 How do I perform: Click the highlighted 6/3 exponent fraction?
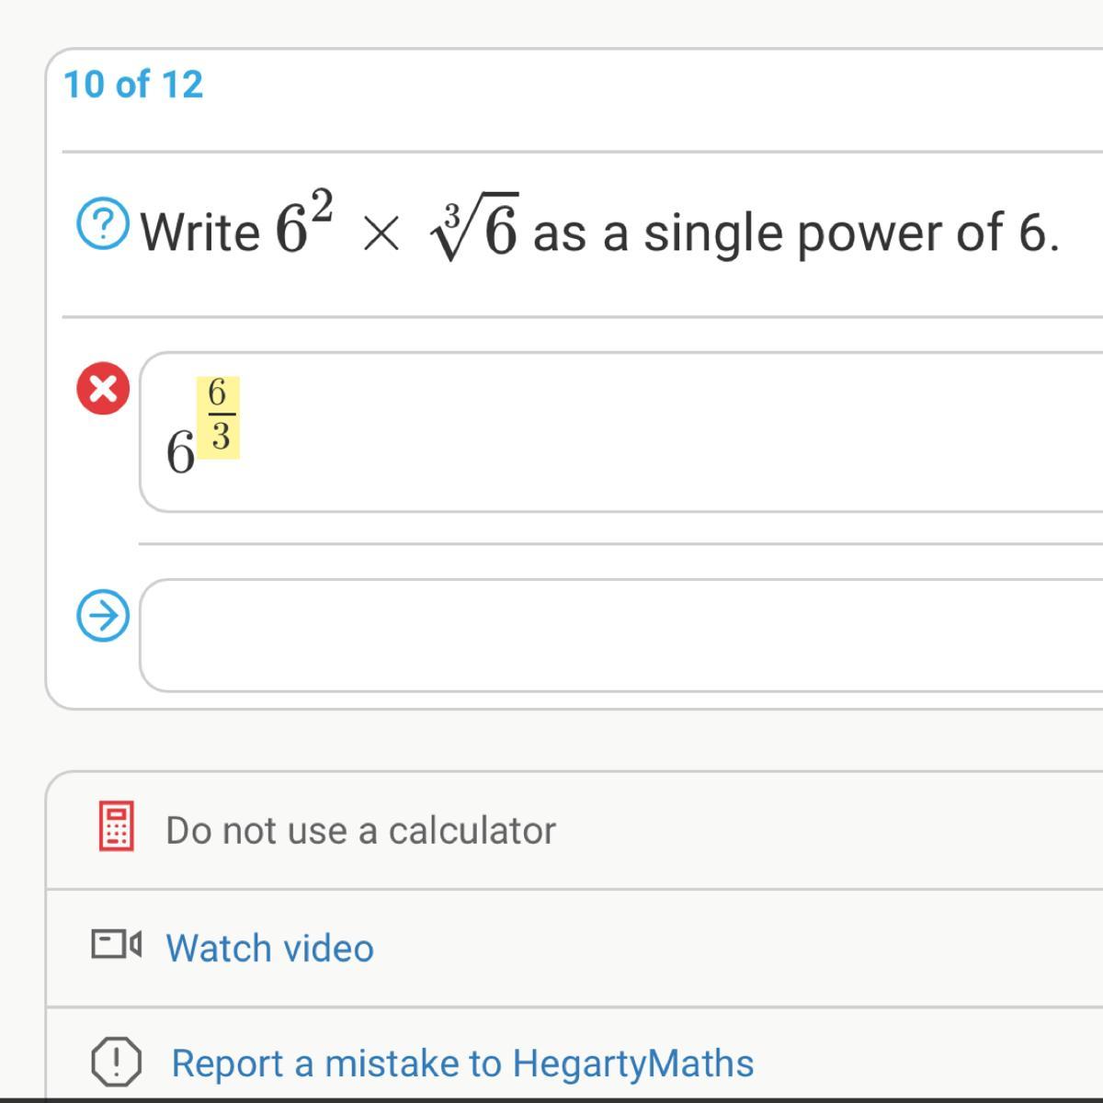[x=218, y=416]
